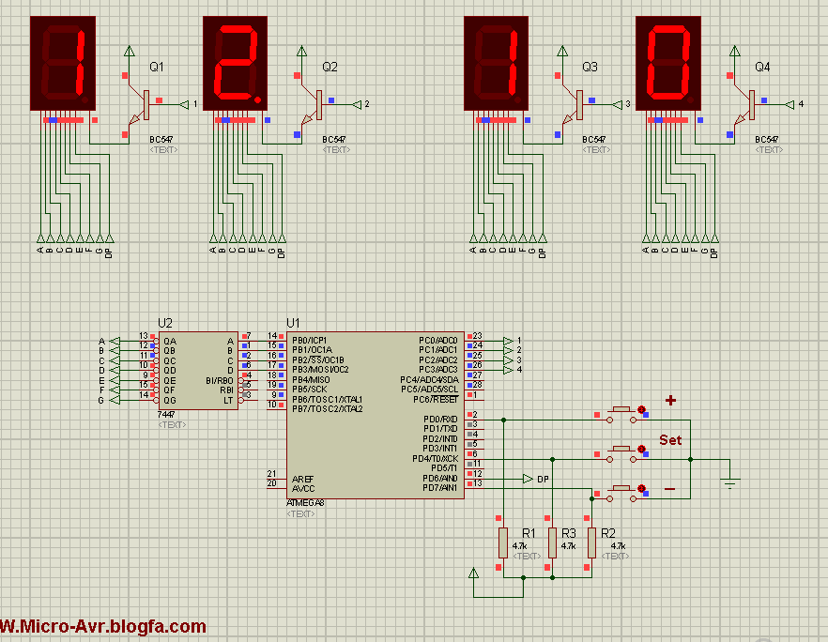Select the R3 resistor
This screenshot has width=828, height=642.
[x=553, y=543]
